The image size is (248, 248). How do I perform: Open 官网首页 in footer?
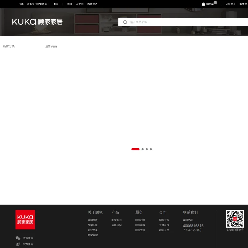pyautogui.click(x=93, y=220)
